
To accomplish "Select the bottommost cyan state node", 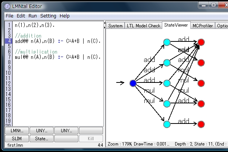I will 166,124.
